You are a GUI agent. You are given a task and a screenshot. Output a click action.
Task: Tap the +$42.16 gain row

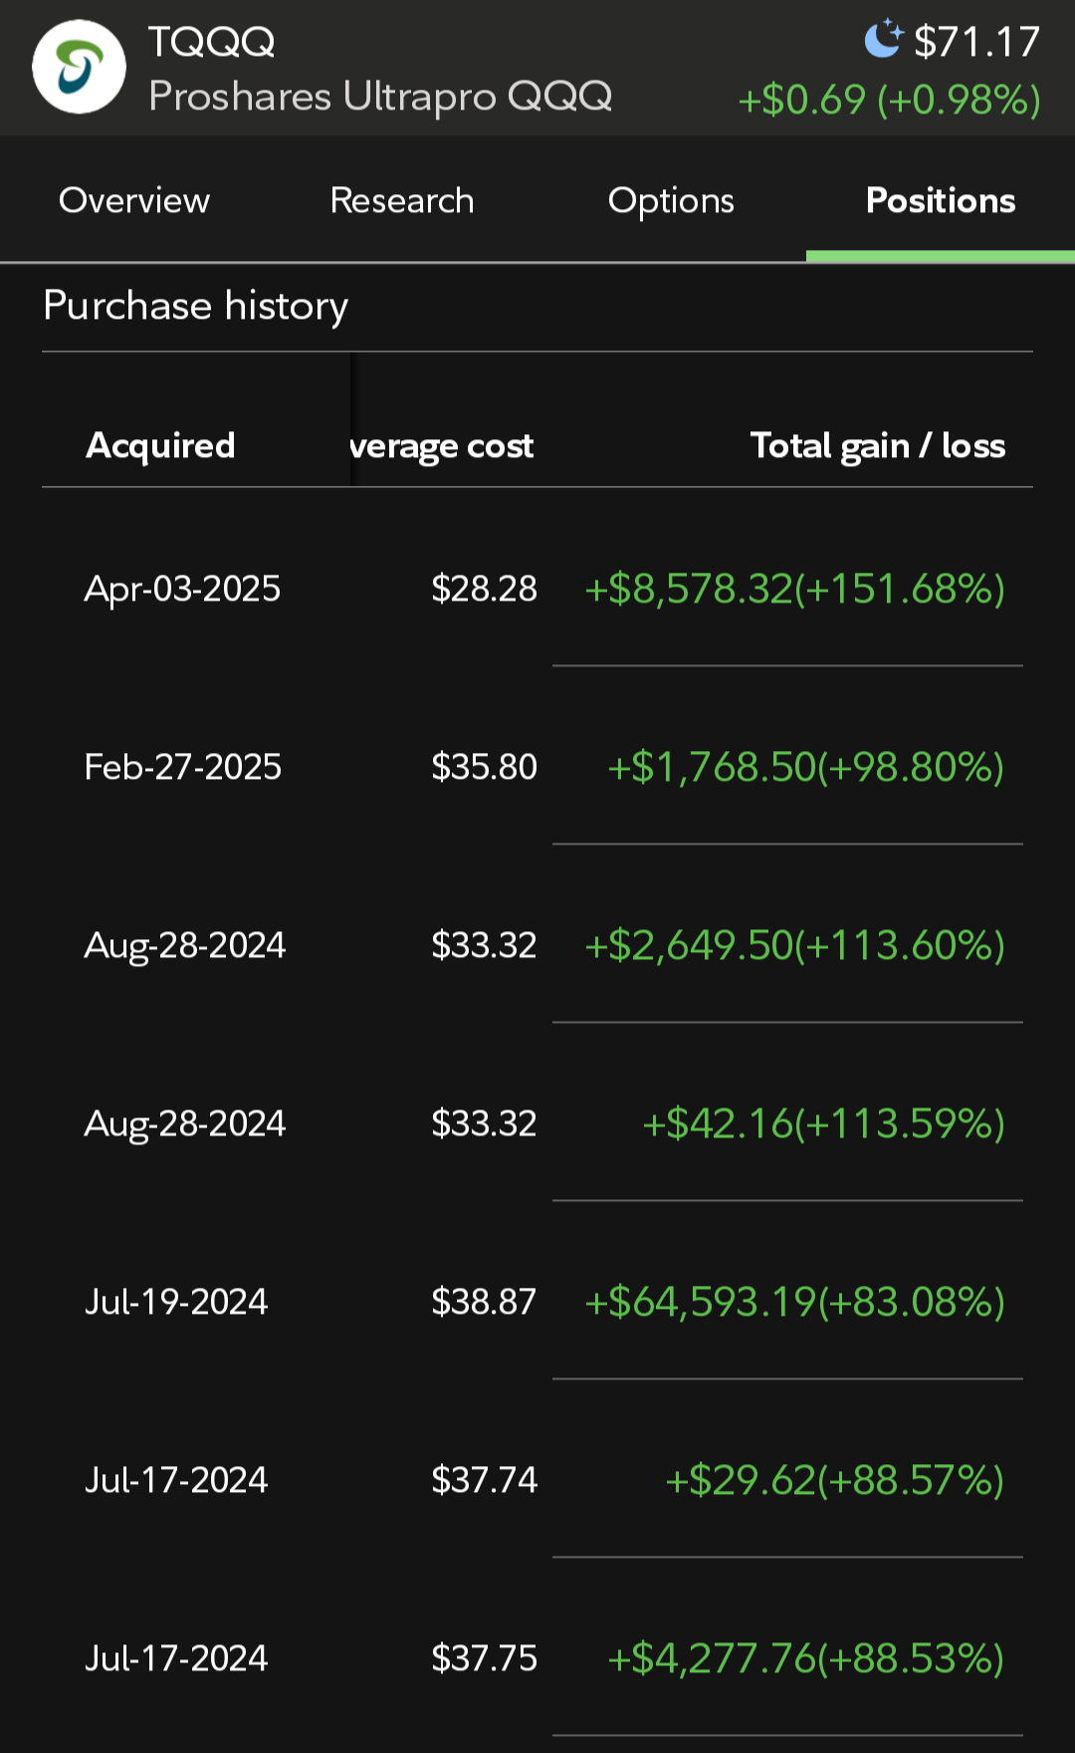(537, 1124)
